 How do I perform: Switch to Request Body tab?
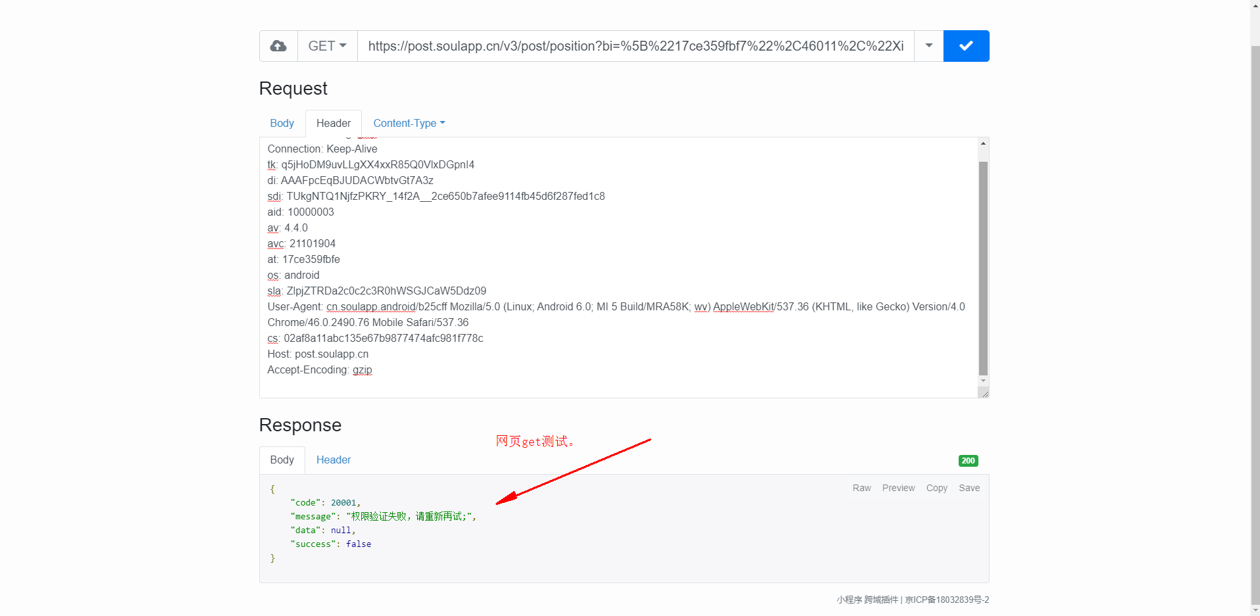pyautogui.click(x=282, y=123)
